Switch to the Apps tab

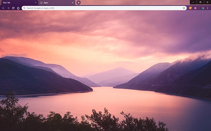click(57, 3)
